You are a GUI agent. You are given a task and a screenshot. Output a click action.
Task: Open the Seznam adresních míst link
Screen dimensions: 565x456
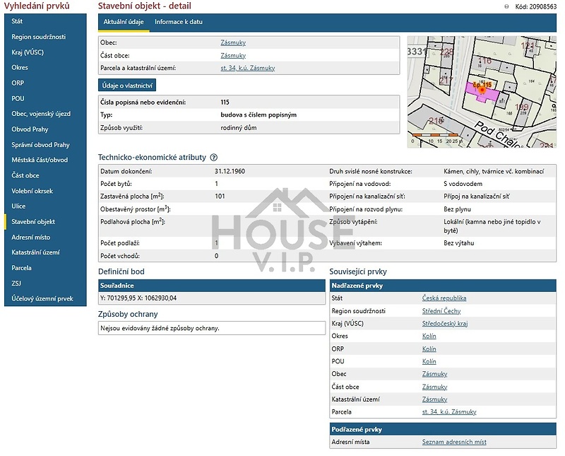(x=453, y=442)
